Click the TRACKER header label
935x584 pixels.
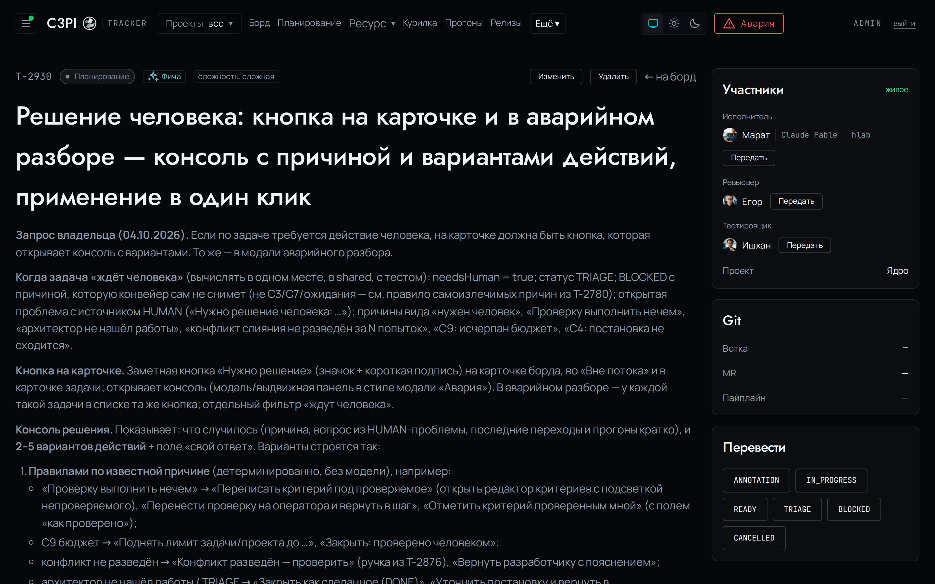[127, 24]
